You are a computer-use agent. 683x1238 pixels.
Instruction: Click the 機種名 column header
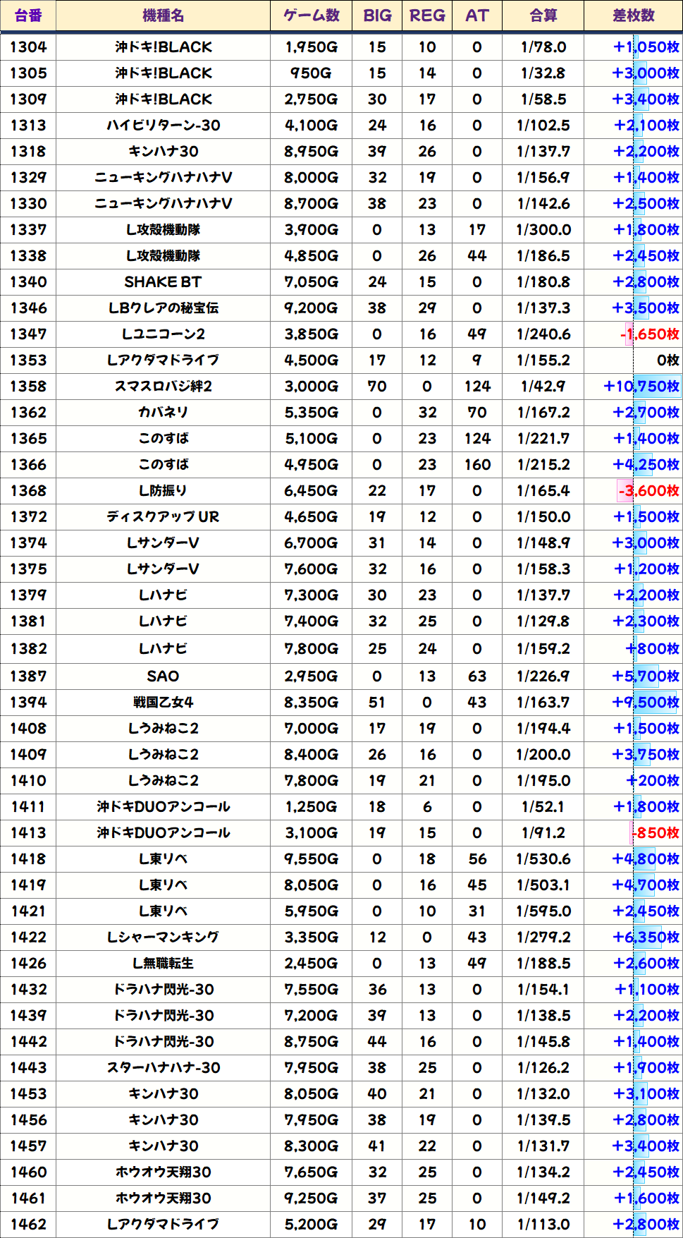[163, 16]
